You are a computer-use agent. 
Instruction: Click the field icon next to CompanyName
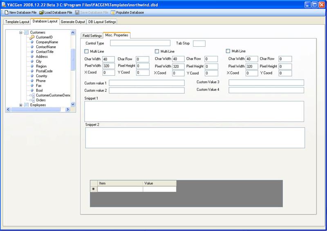pos(32,42)
